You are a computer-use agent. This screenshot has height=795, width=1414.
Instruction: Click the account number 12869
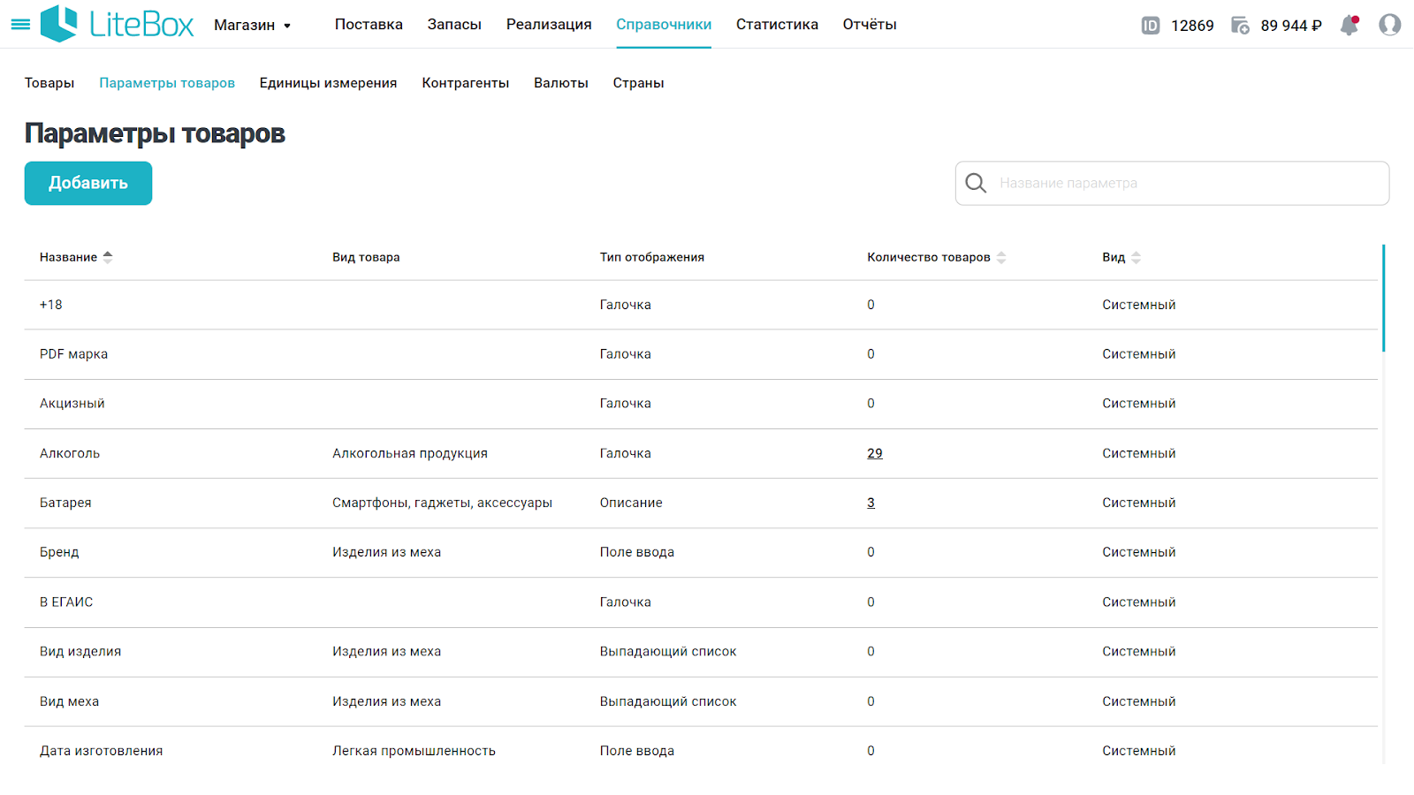click(x=1192, y=26)
